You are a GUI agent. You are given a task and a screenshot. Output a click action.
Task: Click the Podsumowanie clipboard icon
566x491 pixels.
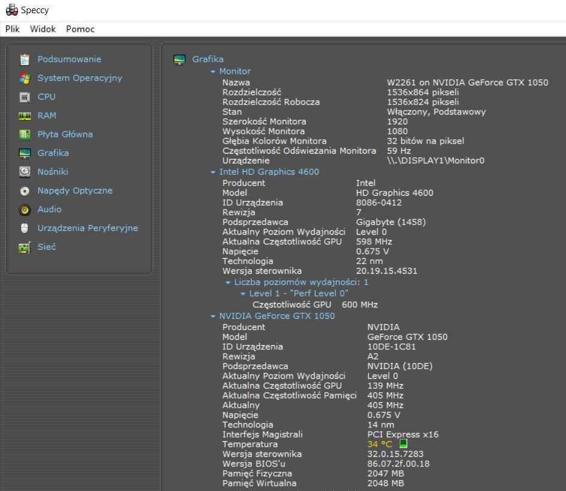[x=25, y=59]
